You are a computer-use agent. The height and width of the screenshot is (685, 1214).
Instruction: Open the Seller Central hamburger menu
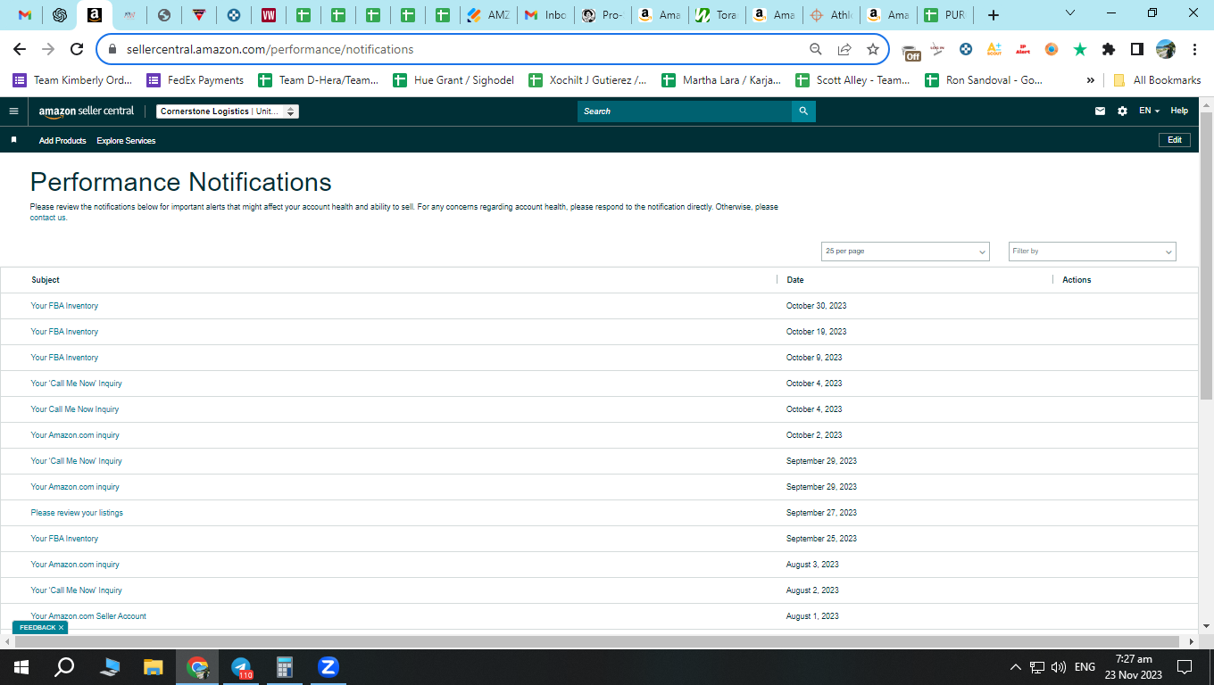click(13, 111)
